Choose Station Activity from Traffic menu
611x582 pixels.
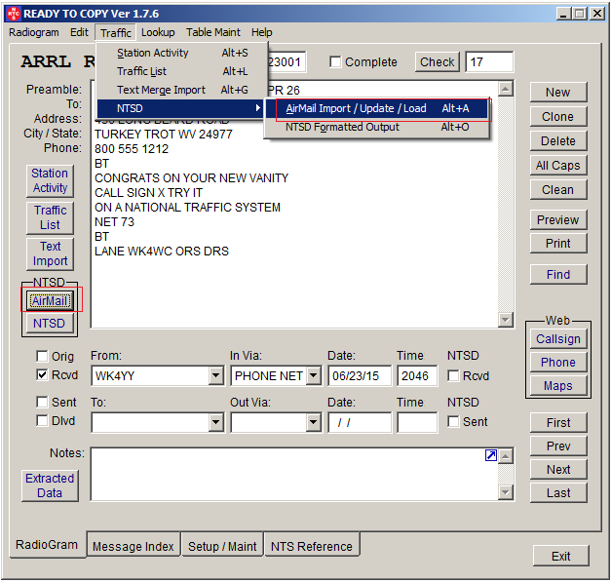pyautogui.click(x=182, y=53)
